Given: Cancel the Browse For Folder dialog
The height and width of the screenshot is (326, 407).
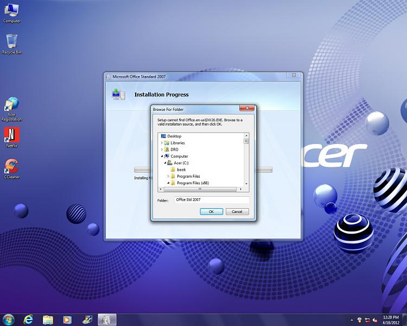Looking at the screenshot, I should 237,211.
